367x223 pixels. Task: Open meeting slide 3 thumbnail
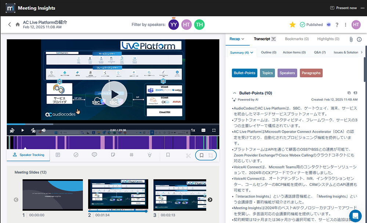[179, 195]
